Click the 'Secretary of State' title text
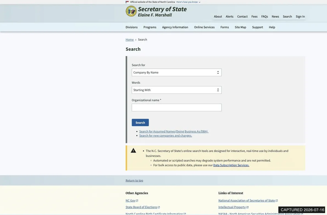 pos(162,9)
